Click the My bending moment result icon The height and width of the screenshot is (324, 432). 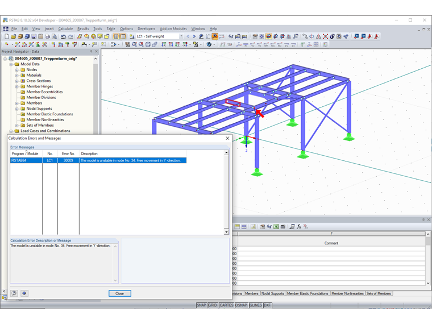pos(273,44)
